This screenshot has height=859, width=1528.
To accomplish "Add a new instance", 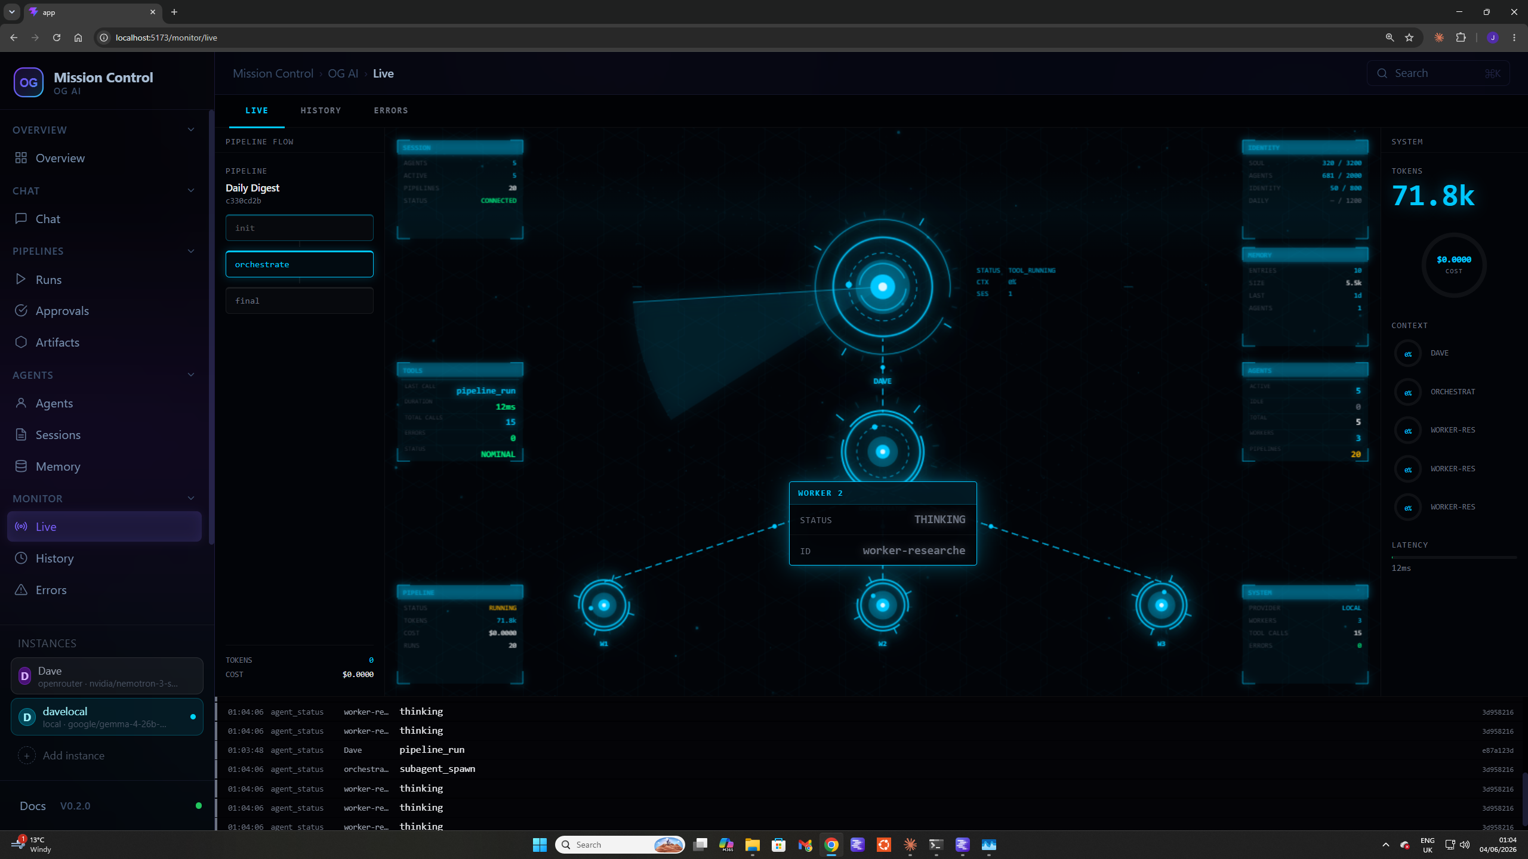I will point(61,756).
